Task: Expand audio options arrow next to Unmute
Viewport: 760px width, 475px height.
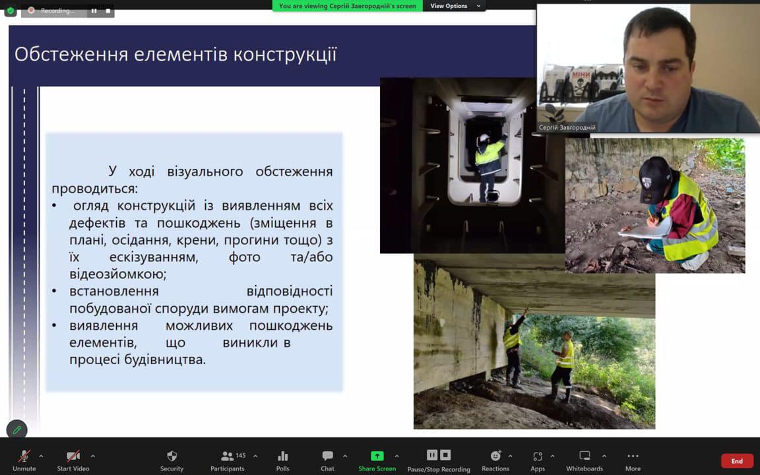Action: 41,456
